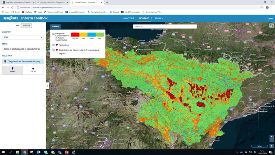Click the fullscreen map icon at top right

(271, 26)
